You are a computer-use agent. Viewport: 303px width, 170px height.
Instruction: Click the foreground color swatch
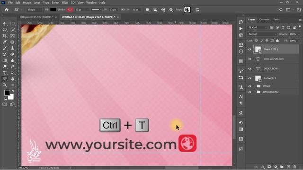(7, 93)
